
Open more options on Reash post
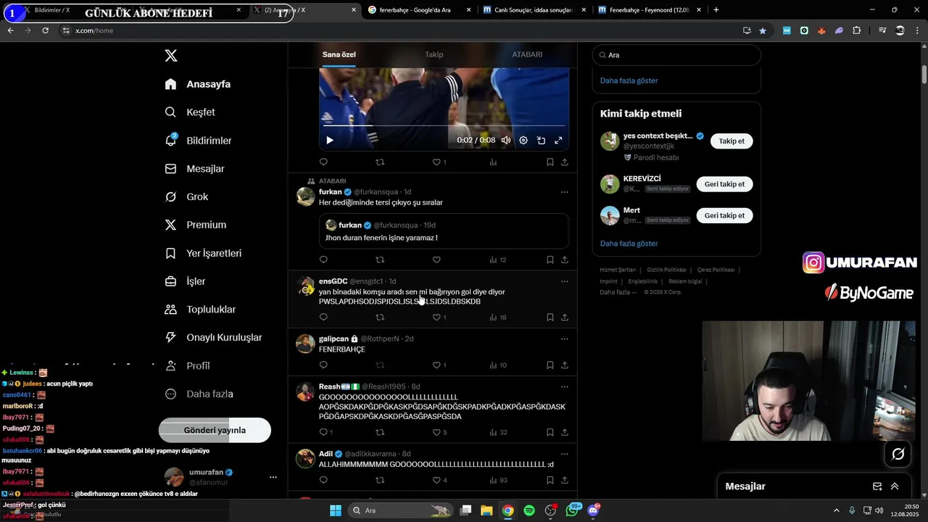pyautogui.click(x=565, y=386)
